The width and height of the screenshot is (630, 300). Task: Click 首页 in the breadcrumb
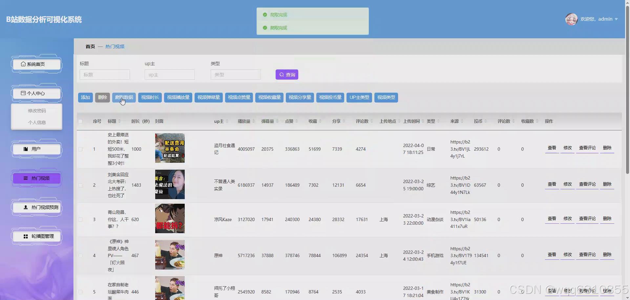click(x=90, y=47)
